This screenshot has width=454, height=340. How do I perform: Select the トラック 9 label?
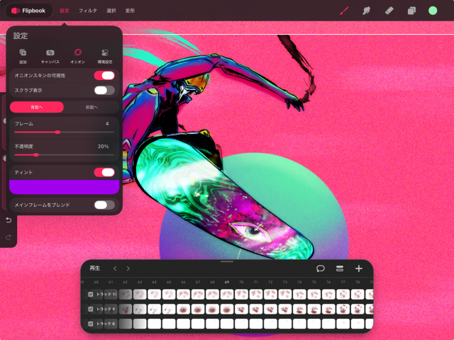point(106,309)
